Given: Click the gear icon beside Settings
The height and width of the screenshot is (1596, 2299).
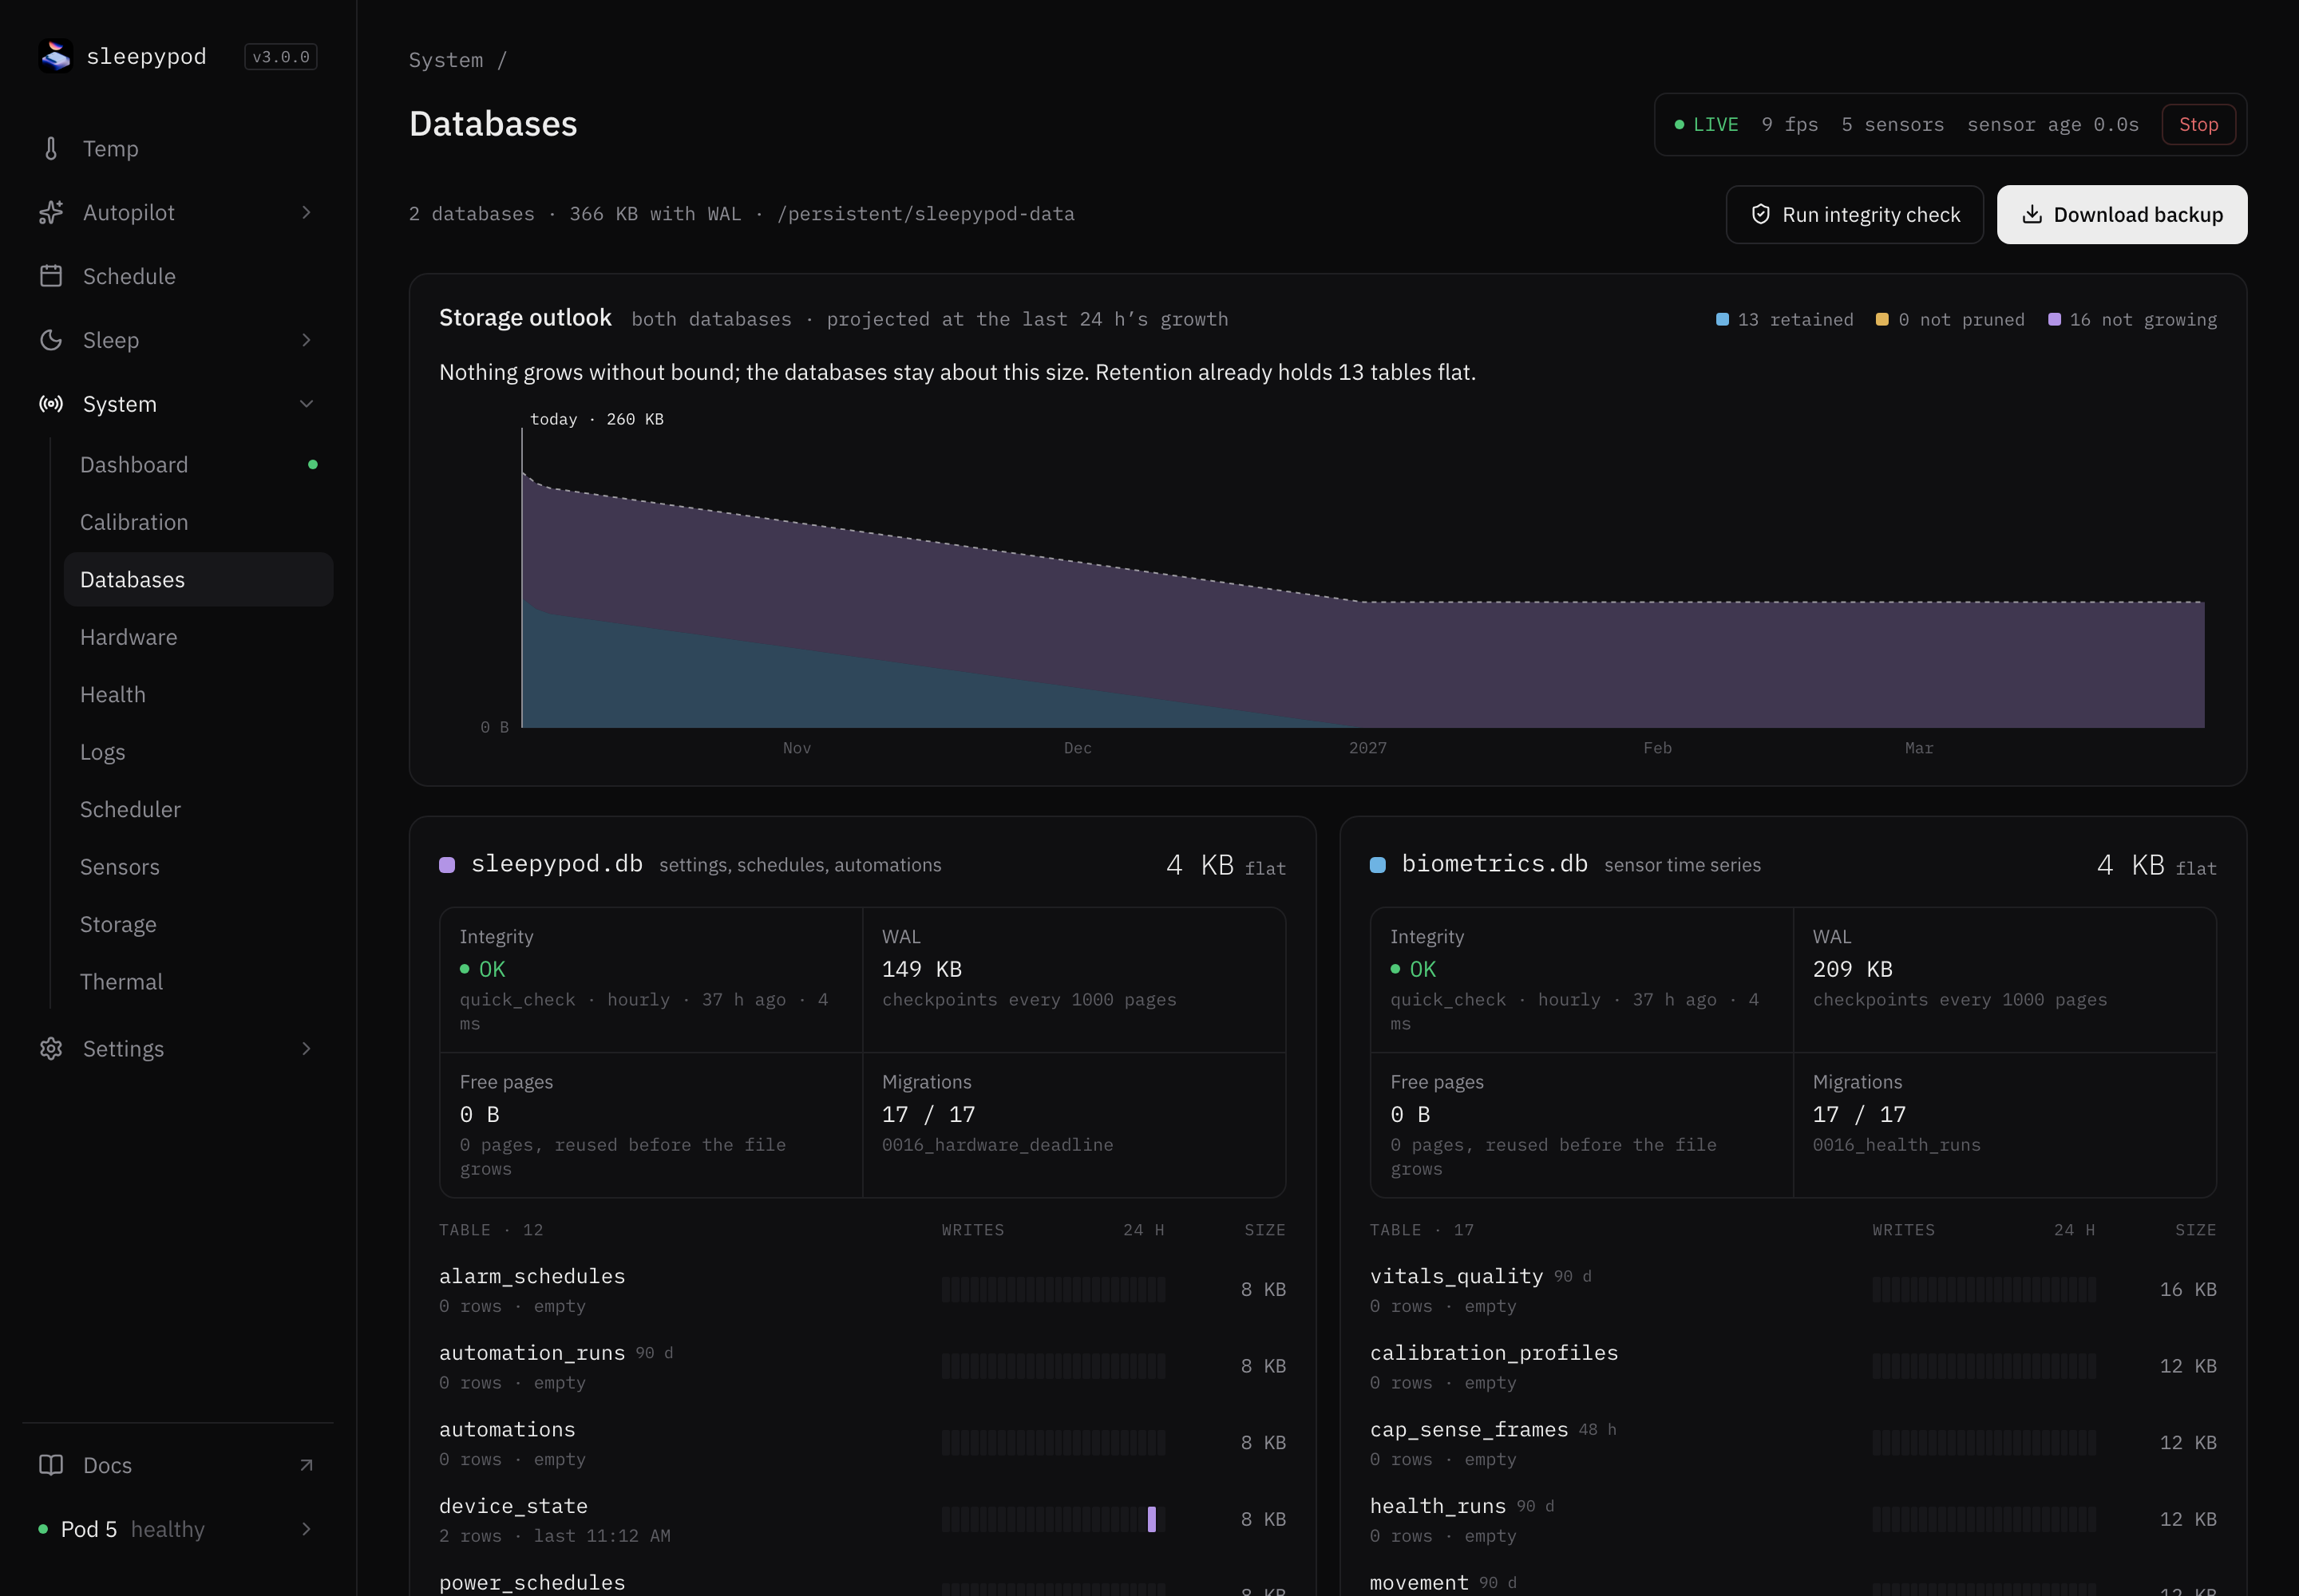Looking at the screenshot, I should click(51, 1048).
